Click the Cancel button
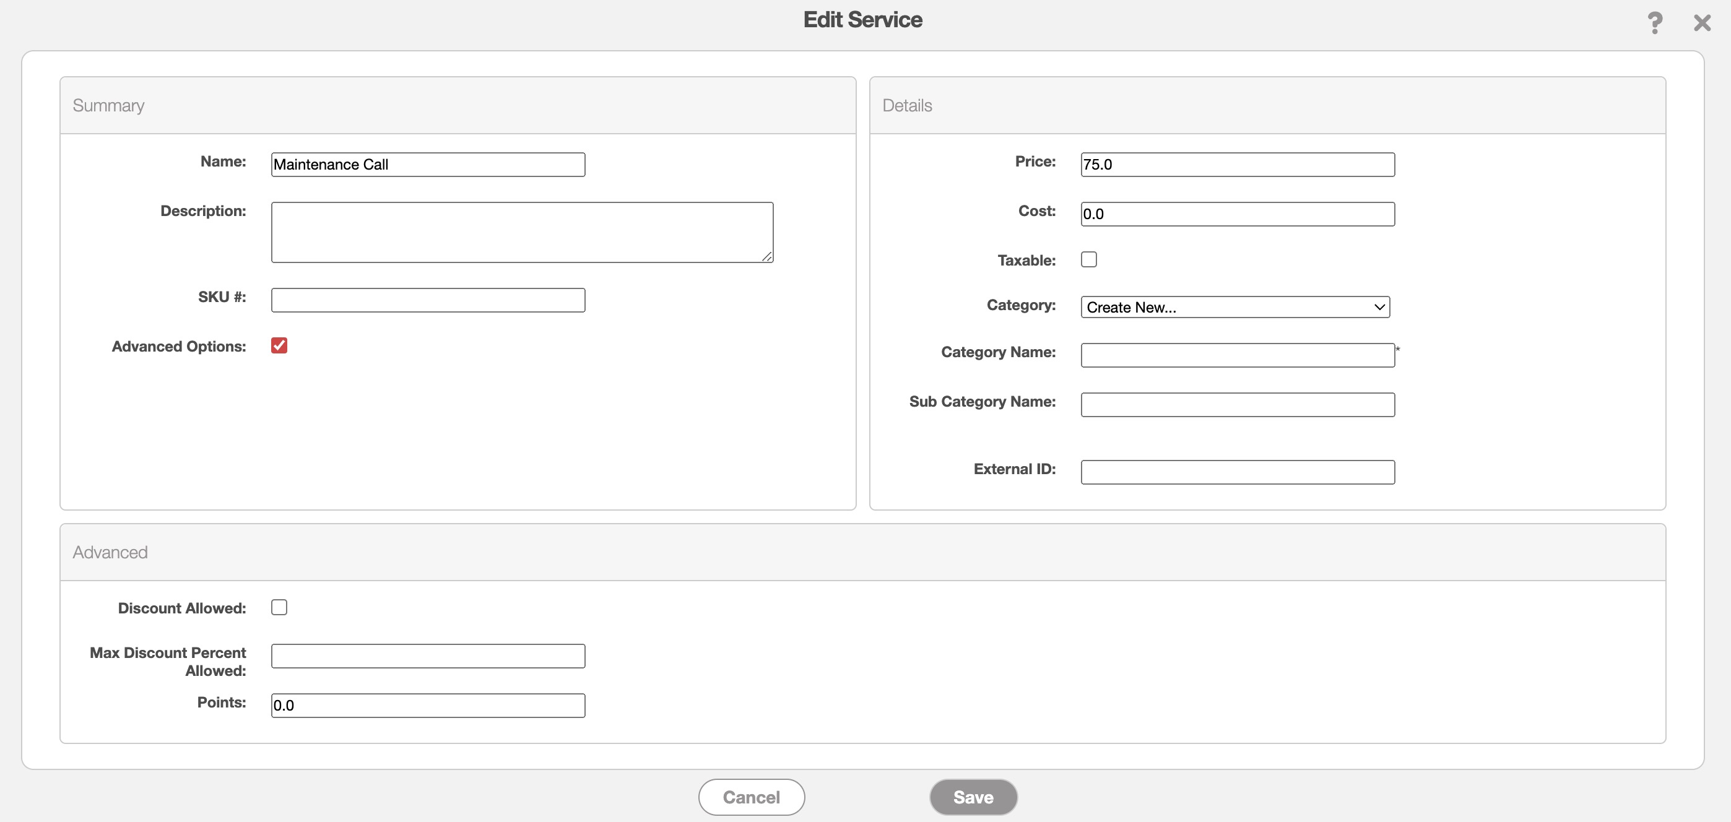Image resolution: width=1731 pixels, height=822 pixels. click(x=750, y=797)
